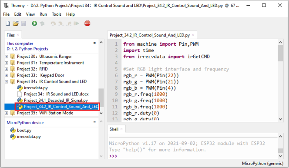Click the 2. Python Projects path link
The height and width of the screenshot is (168, 289).
(31, 49)
